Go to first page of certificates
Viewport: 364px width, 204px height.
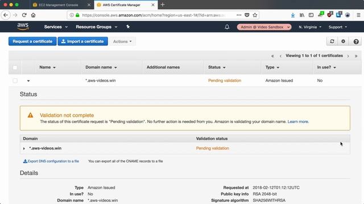272,56
